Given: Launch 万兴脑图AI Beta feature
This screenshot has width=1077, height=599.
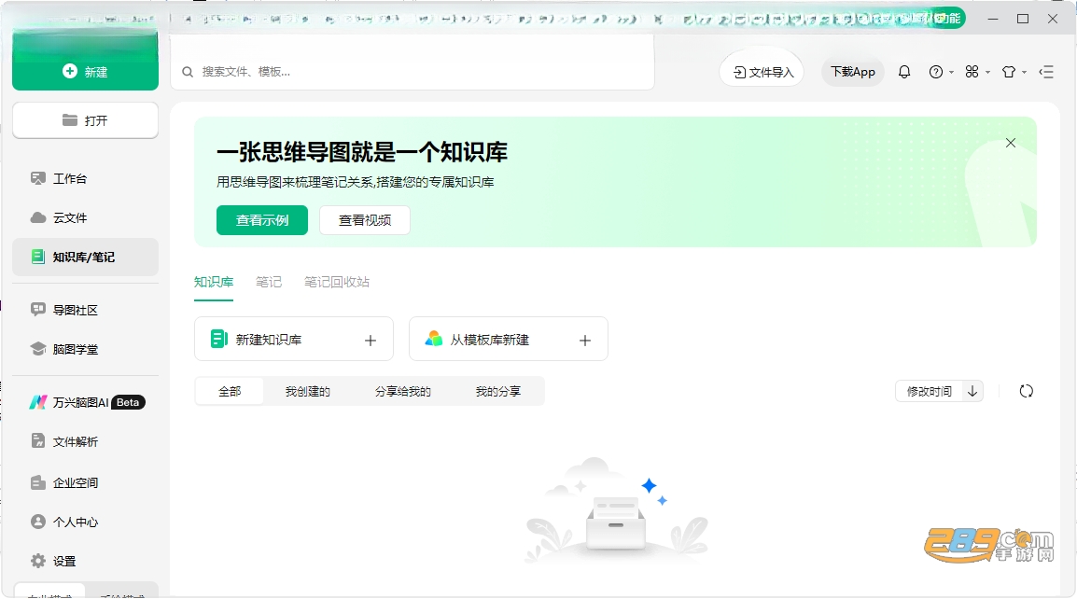Looking at the screenshot, I should pyautogui.click(x=85, y=402).
